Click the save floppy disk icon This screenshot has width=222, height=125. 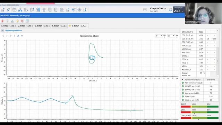click(x=14, y=10)
